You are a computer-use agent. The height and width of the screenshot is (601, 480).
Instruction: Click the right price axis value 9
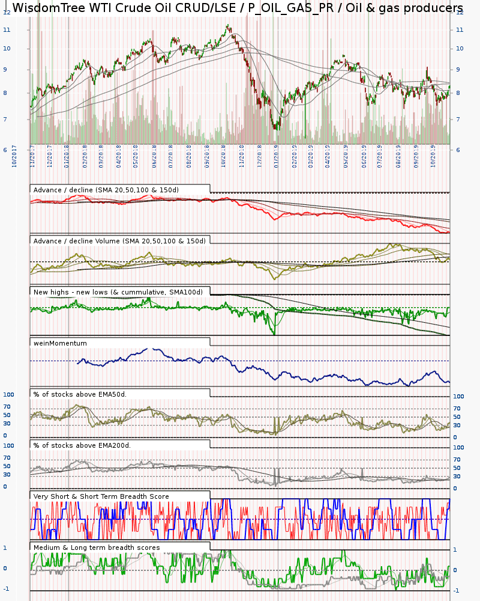click(458, 69)
